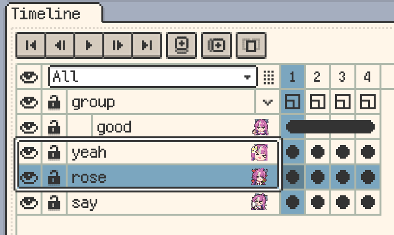The image size is (394, 235).
Task: Jump to first frame button
Action: coord(31,45)
